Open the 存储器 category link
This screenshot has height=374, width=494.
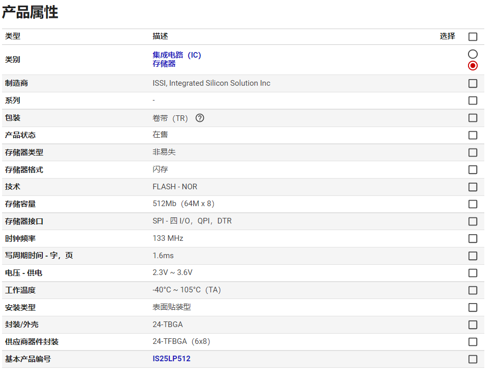164,64
